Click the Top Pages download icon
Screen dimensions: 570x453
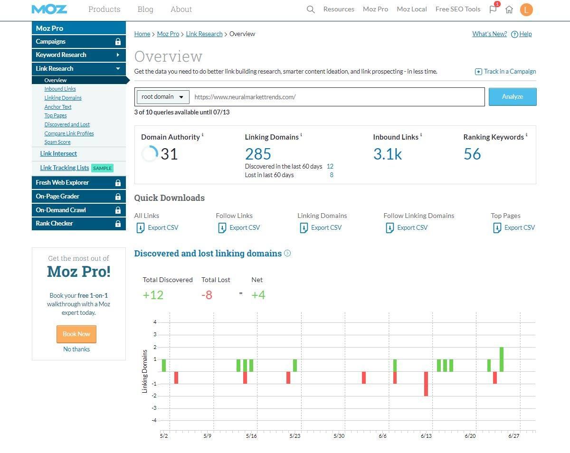[x=497, y=228]
